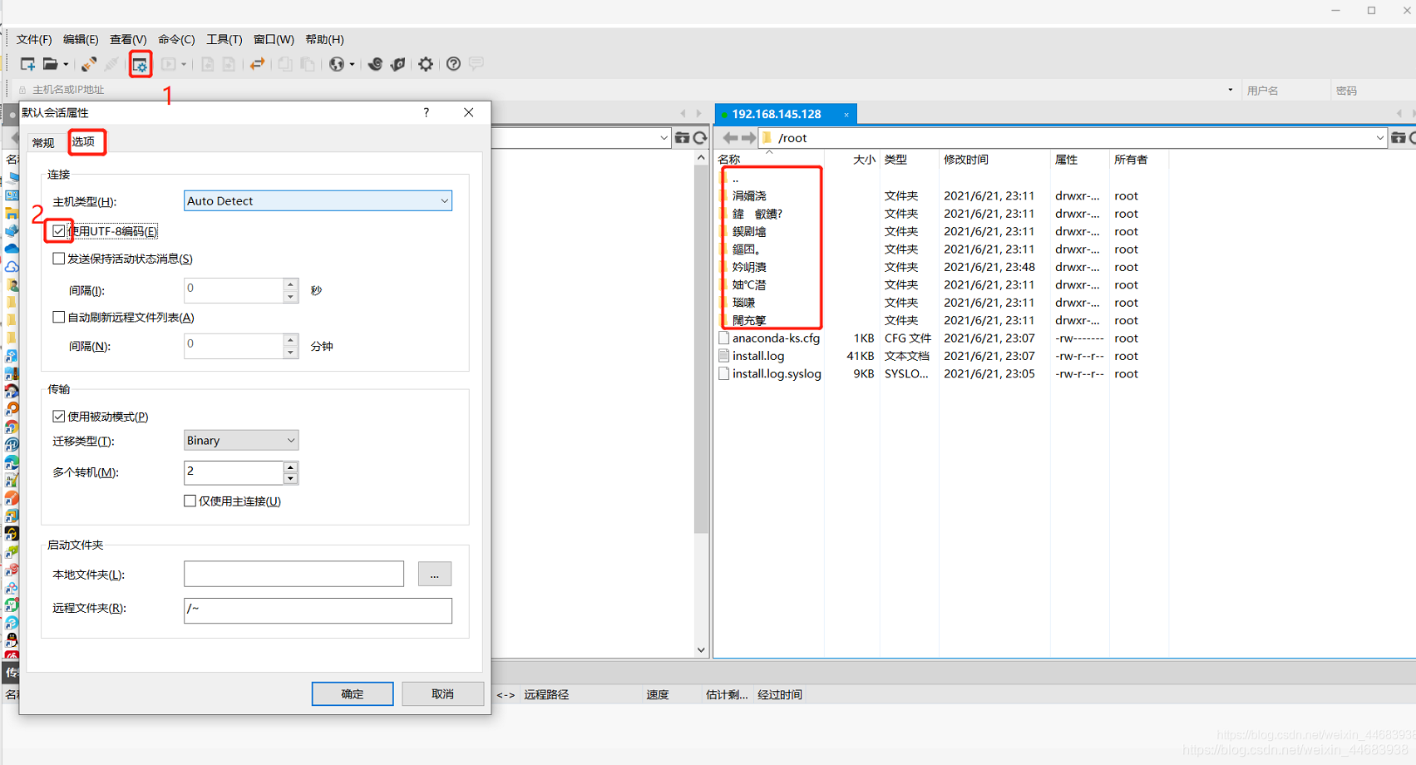Enable 仅使用主连接 checkbox
1416x765 pixels.
pyautogui.click(x=190, y=501)
